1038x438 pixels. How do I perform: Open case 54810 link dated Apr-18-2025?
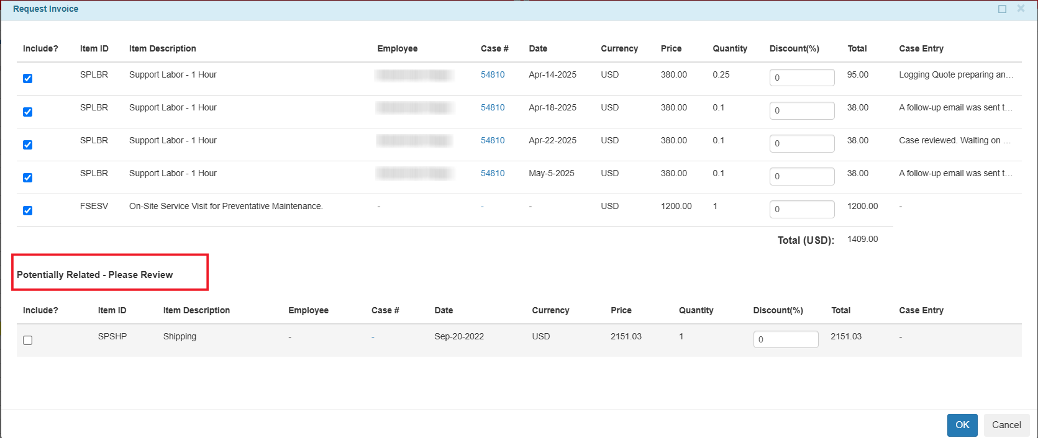click(x=492, y=108)
